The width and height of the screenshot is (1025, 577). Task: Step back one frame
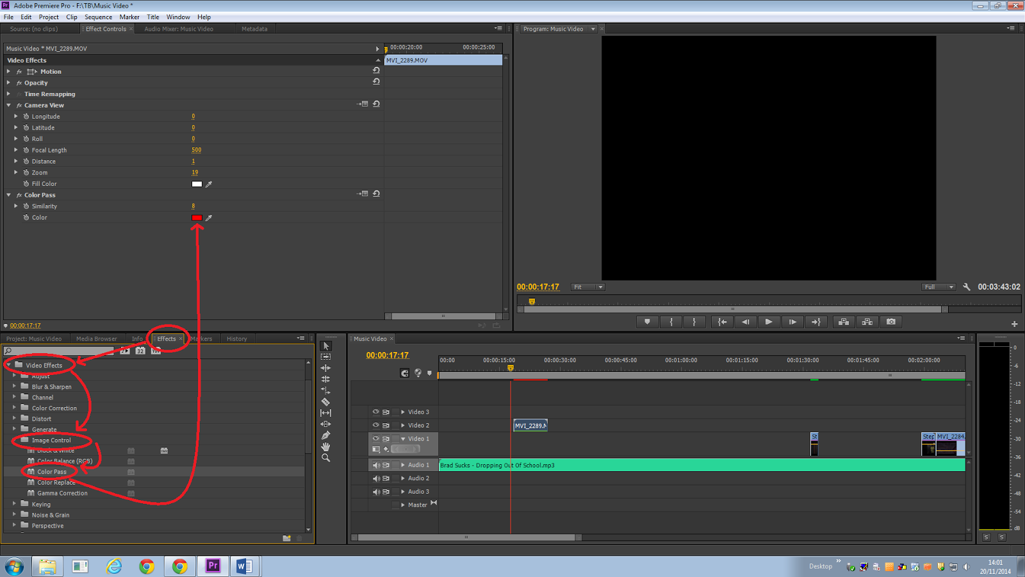click(746, 322)
